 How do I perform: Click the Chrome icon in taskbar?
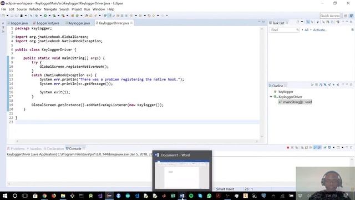click(44, 196)
